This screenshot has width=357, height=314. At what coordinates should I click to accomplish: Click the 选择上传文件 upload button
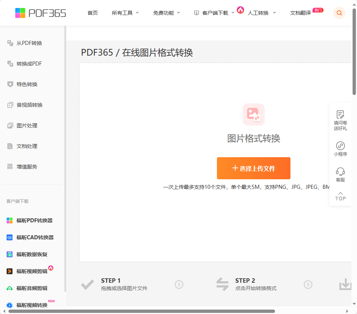(254, 168)
